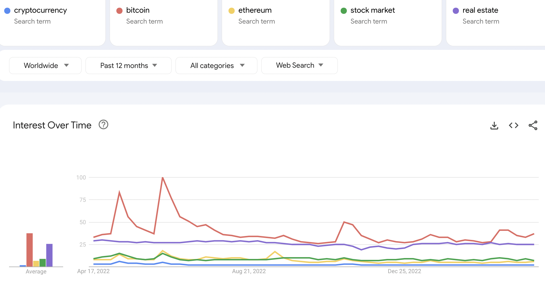Select the cryptocurrency search term

click(x=40, y=10)
